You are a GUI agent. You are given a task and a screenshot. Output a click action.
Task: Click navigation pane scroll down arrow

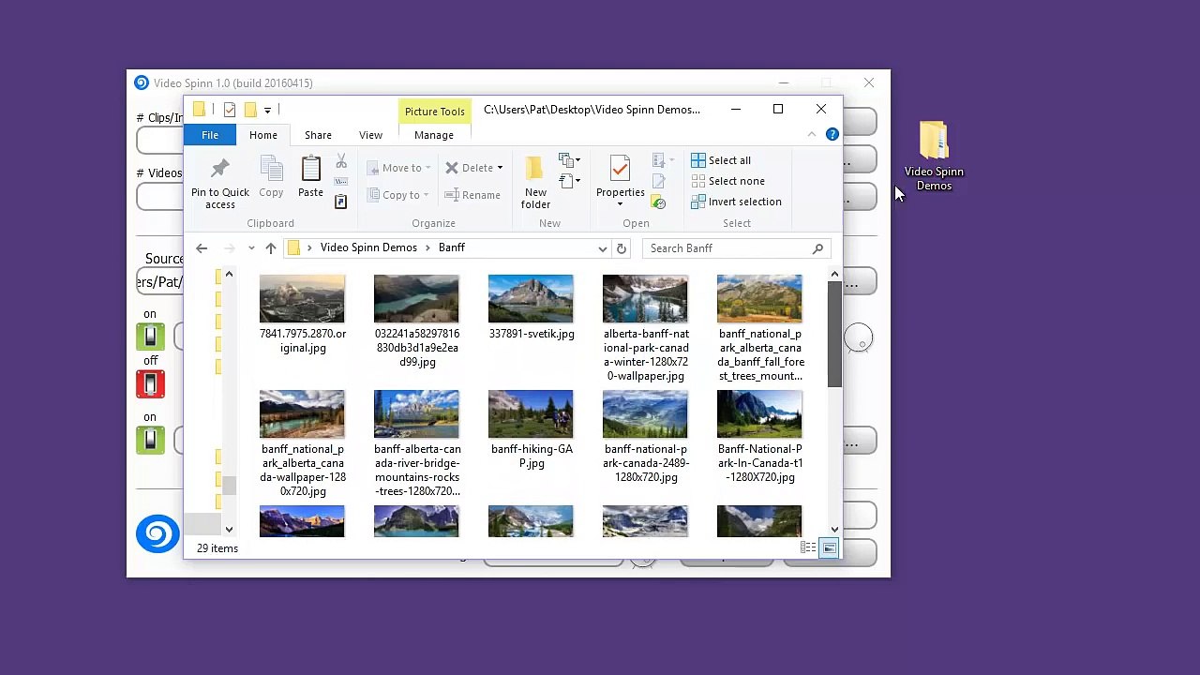(229, 529)
